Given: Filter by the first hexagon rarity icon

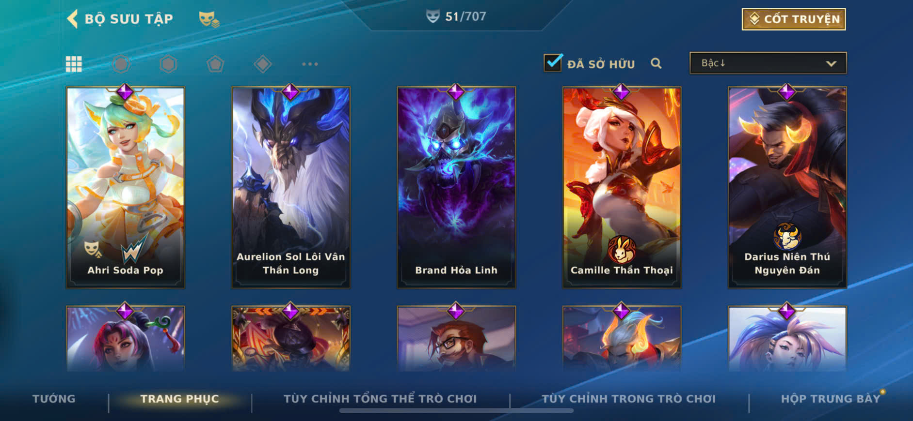Looking at the screenshot, I should pyautogui.click(x=121, y=64).
